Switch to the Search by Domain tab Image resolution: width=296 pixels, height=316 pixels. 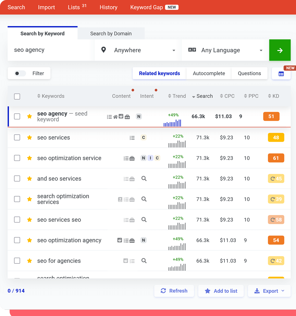point(111,33)
